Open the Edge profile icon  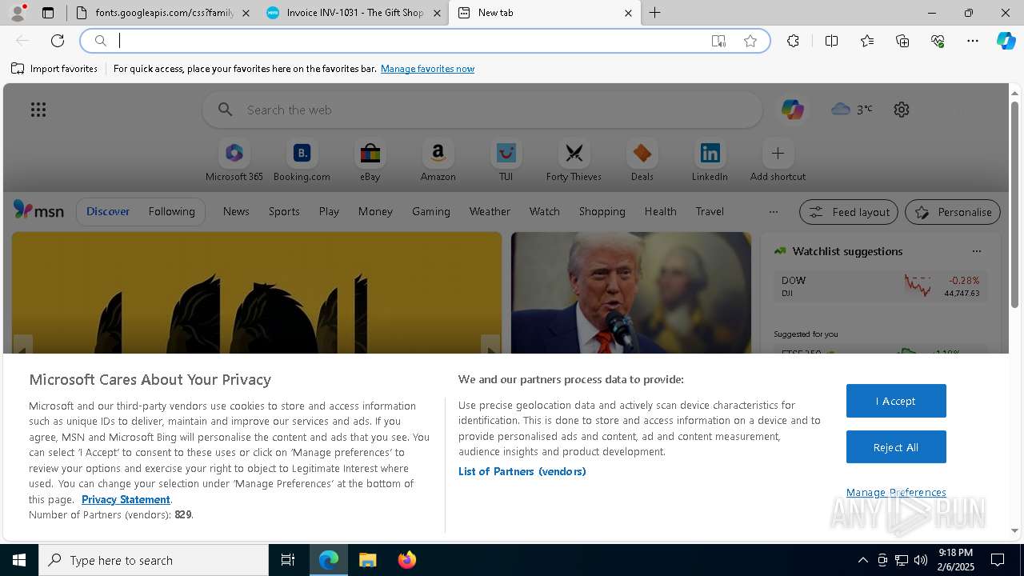17,13
